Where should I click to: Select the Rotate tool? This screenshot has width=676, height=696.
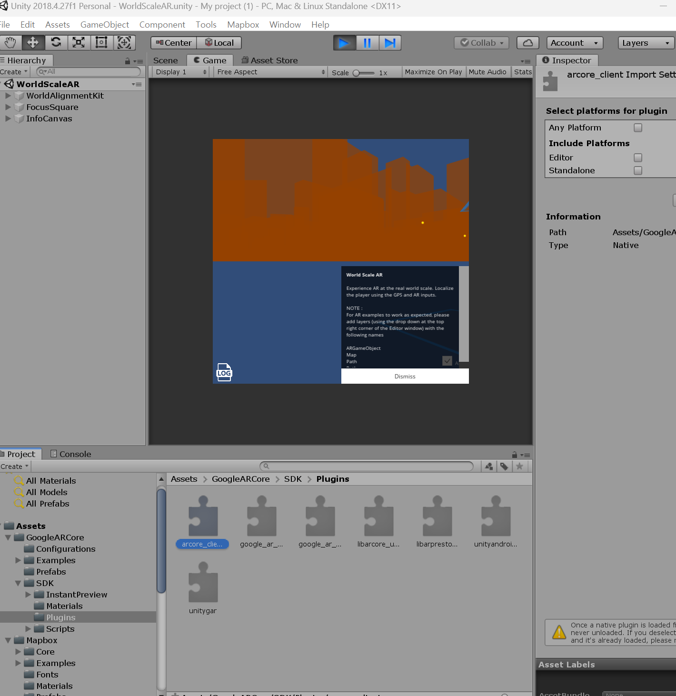(56, 43)
